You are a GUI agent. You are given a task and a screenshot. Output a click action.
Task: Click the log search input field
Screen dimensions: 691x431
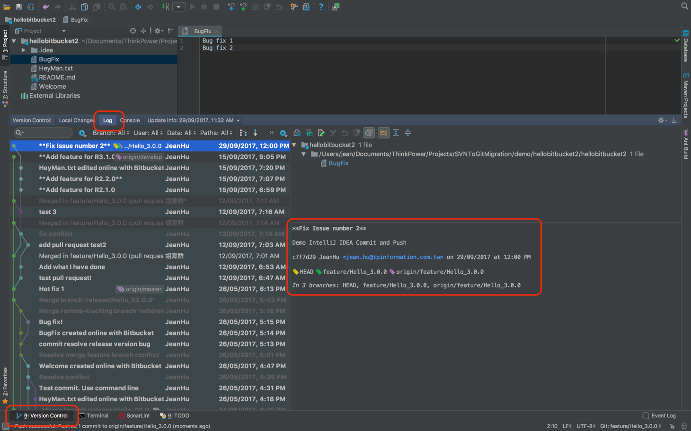[43, 133]
